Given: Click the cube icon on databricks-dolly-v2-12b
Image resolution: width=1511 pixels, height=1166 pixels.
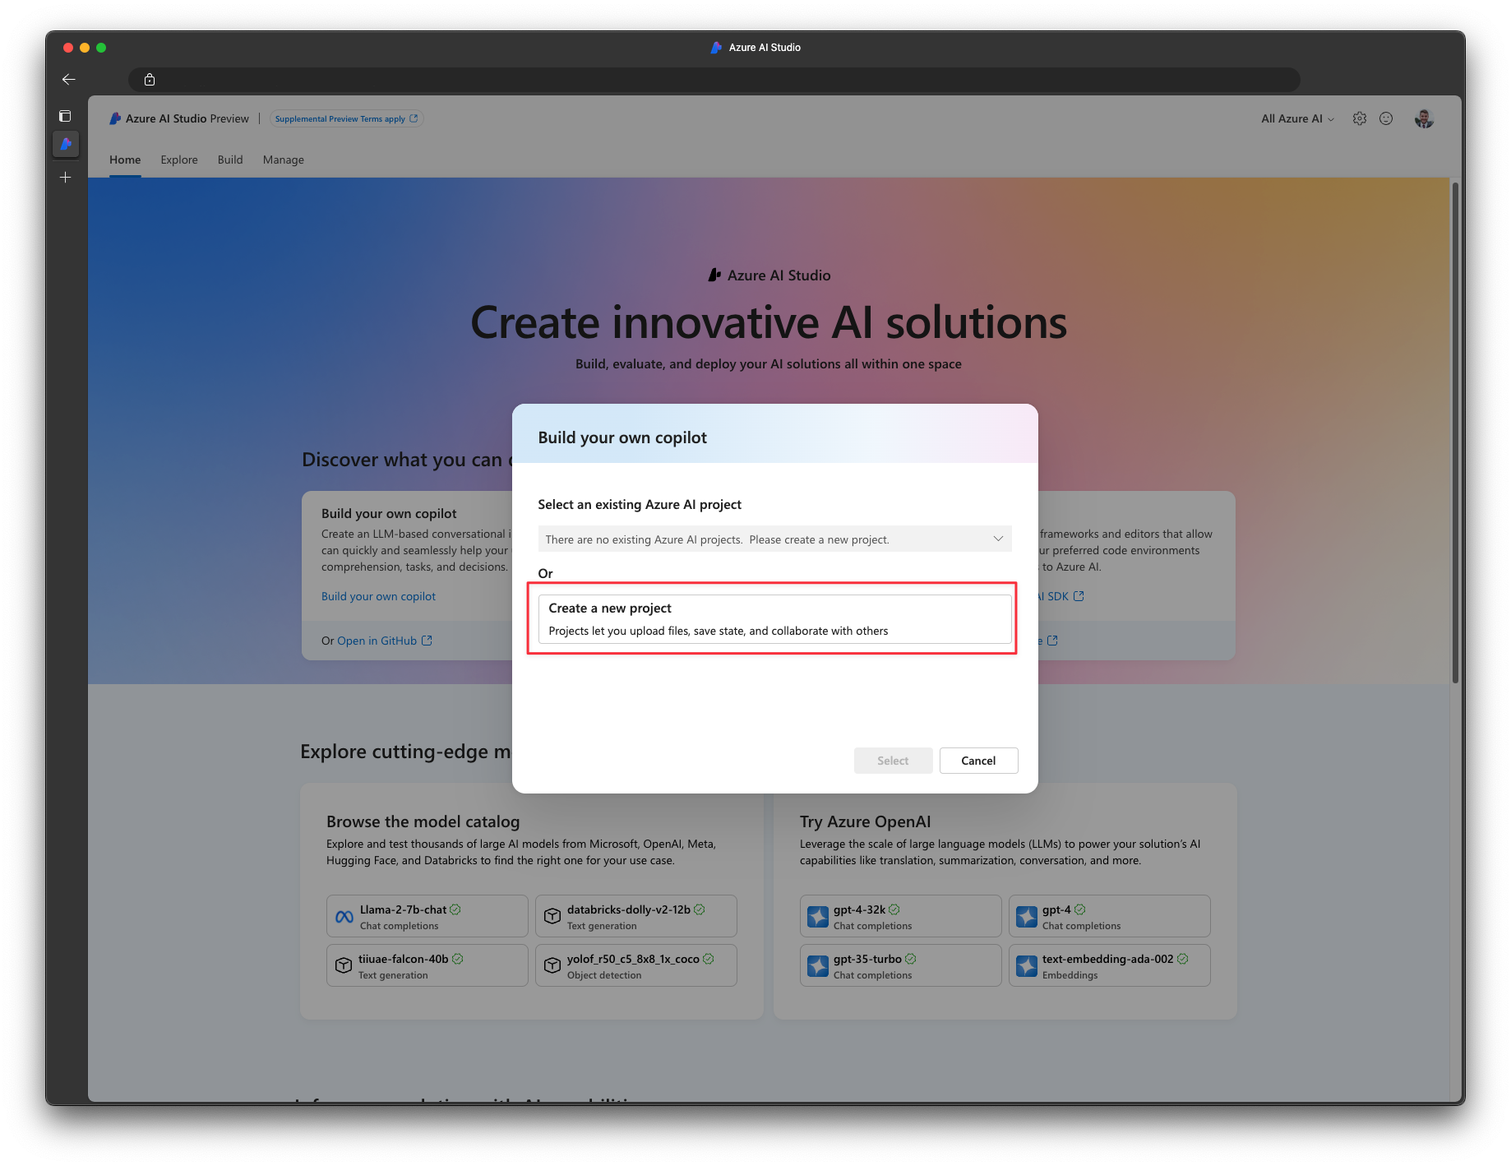Looking at the screenshot, I should (x=552, y=916).
